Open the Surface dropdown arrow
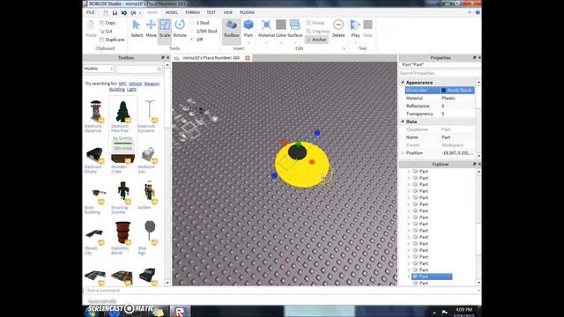Viewport: 564px width, 317px height. coord(295,43)
